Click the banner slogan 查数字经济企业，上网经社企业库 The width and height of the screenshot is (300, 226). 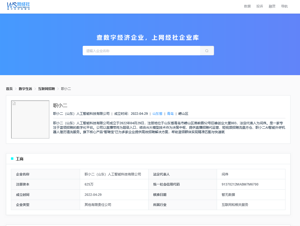click(148, 38)
